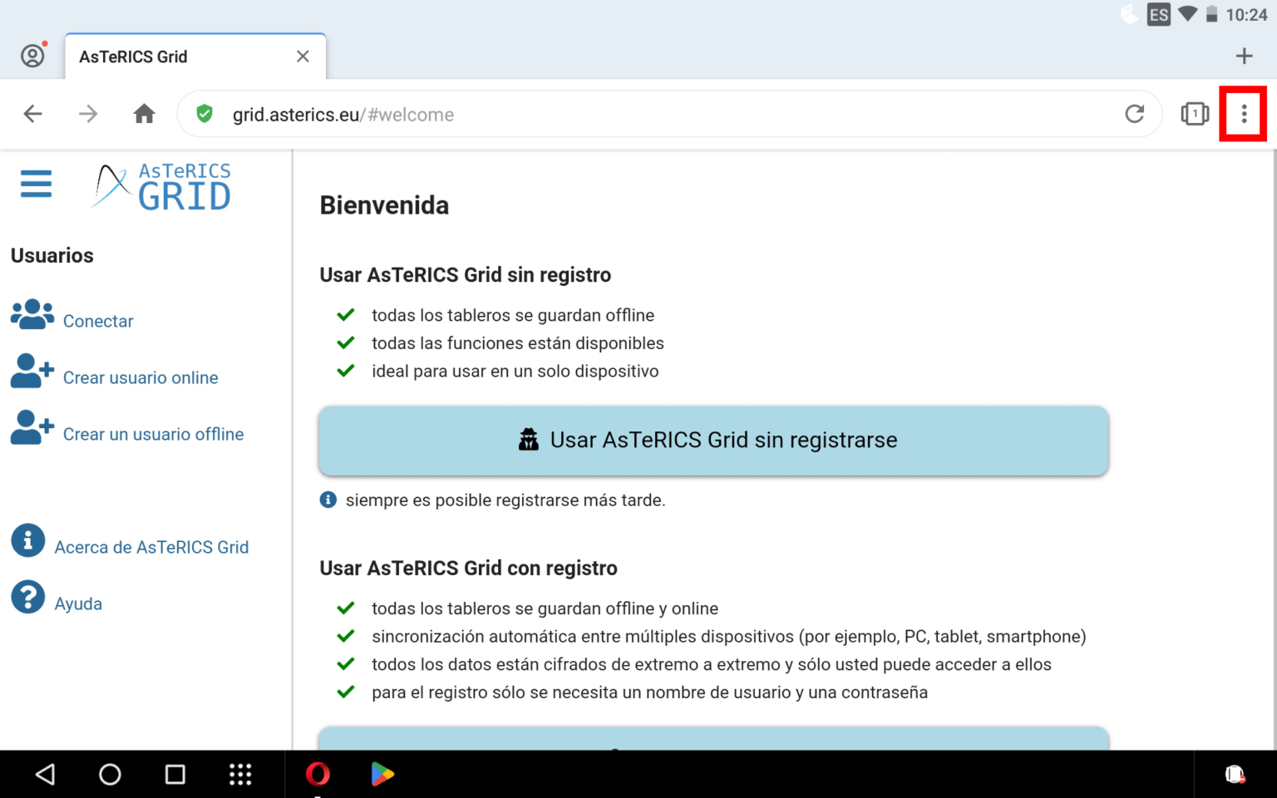
Task: Open the browser three-dot menu
Action: coord(1243,114)
